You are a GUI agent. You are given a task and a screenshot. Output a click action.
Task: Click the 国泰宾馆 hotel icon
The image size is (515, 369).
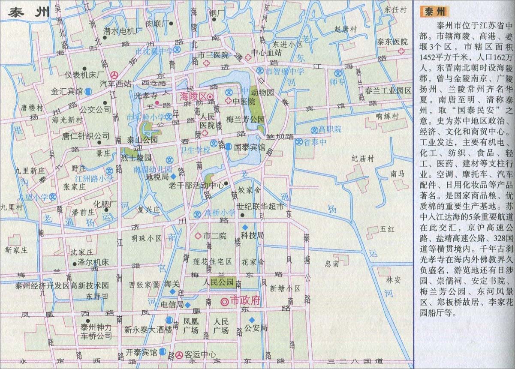(229, 146)
